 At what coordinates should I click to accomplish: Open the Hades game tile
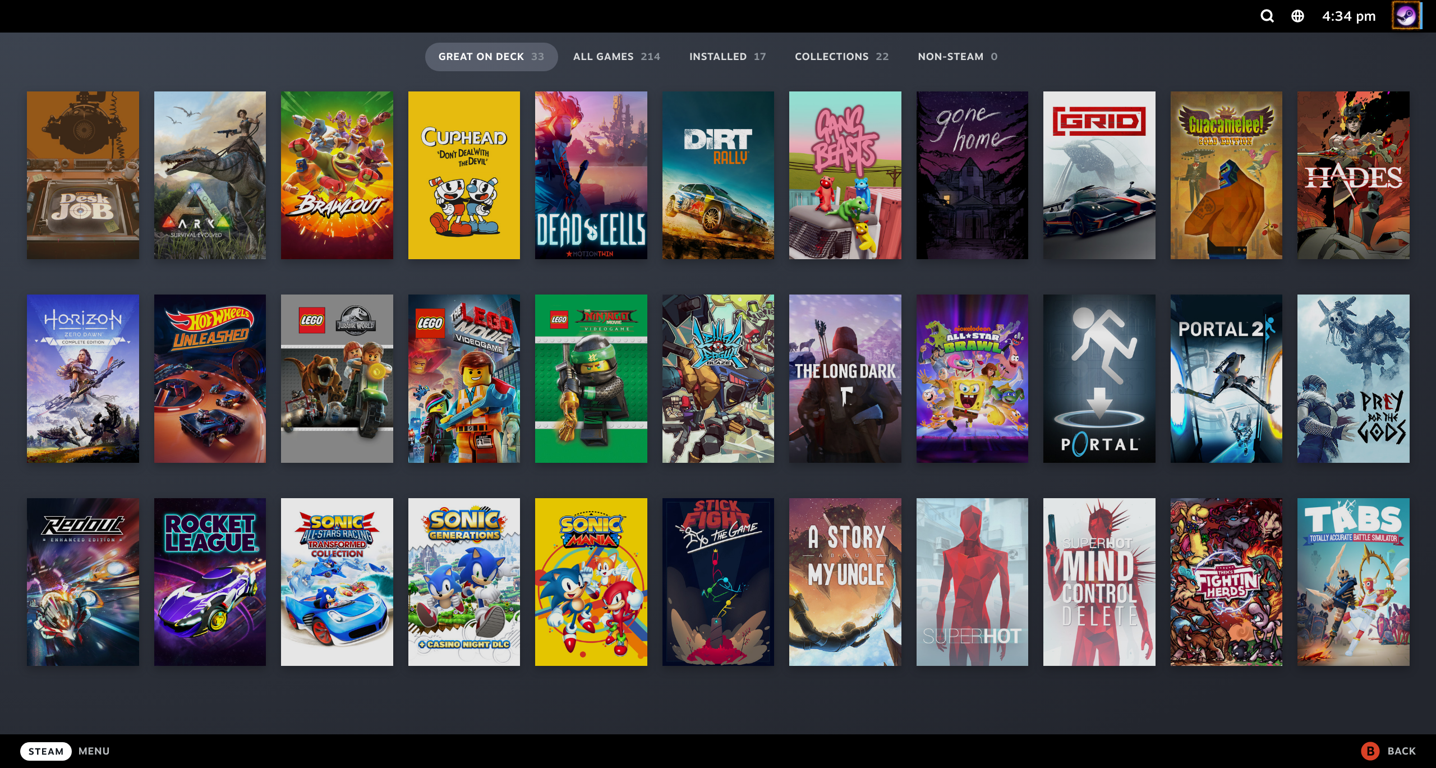tap(1354, 175)
